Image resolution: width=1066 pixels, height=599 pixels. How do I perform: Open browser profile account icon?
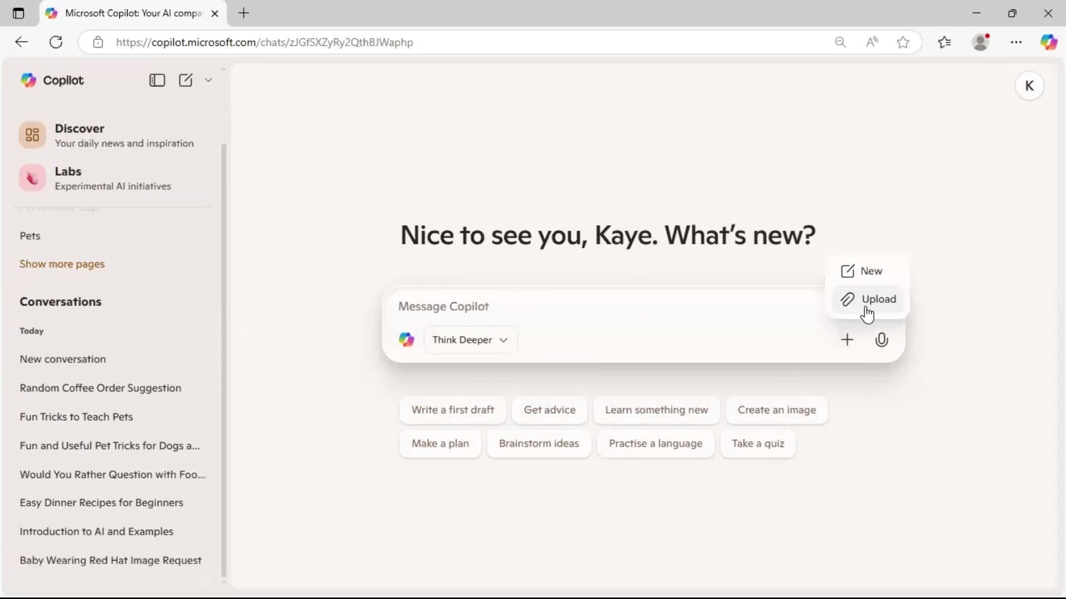pos(981,42)
